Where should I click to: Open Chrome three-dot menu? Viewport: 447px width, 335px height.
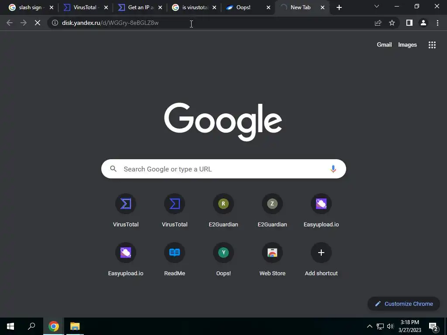pos(437,23)
